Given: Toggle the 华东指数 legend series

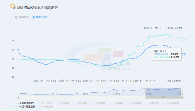Looking at the screenshot, I should point(80,103).
